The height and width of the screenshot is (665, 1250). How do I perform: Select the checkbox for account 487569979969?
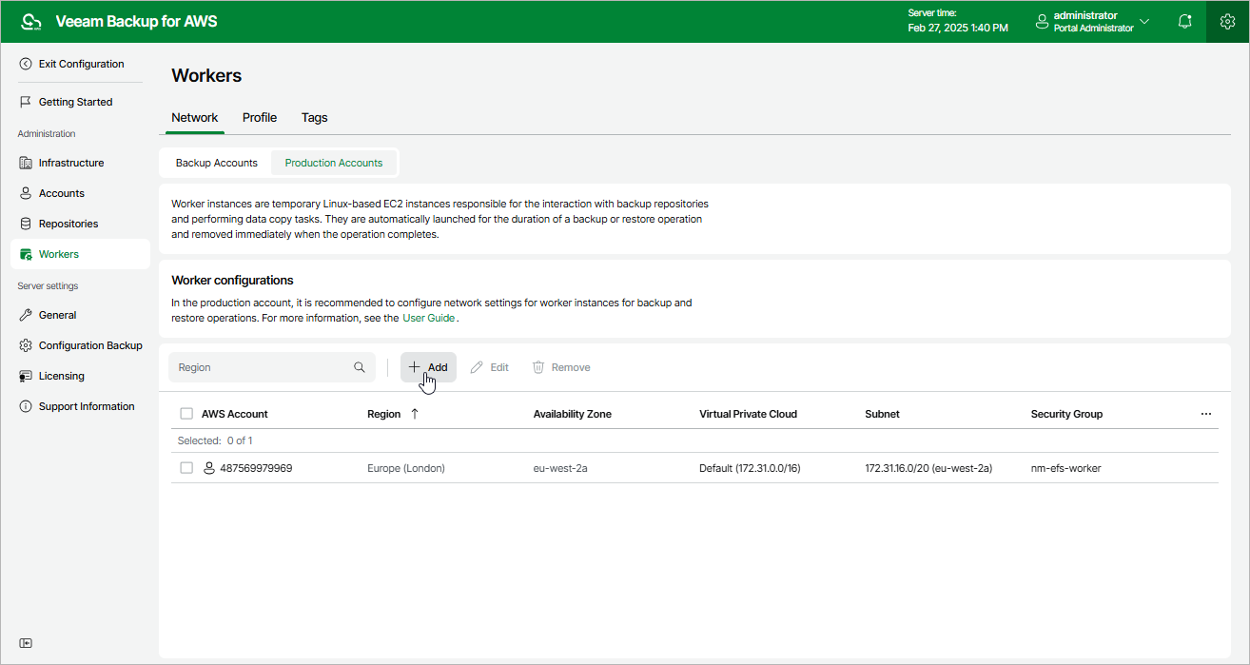pos(186,468)
